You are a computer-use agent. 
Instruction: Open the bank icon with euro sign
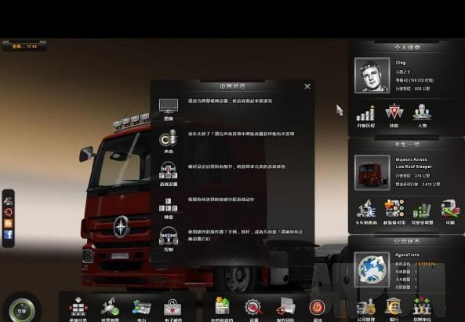[x=394, y=306]
